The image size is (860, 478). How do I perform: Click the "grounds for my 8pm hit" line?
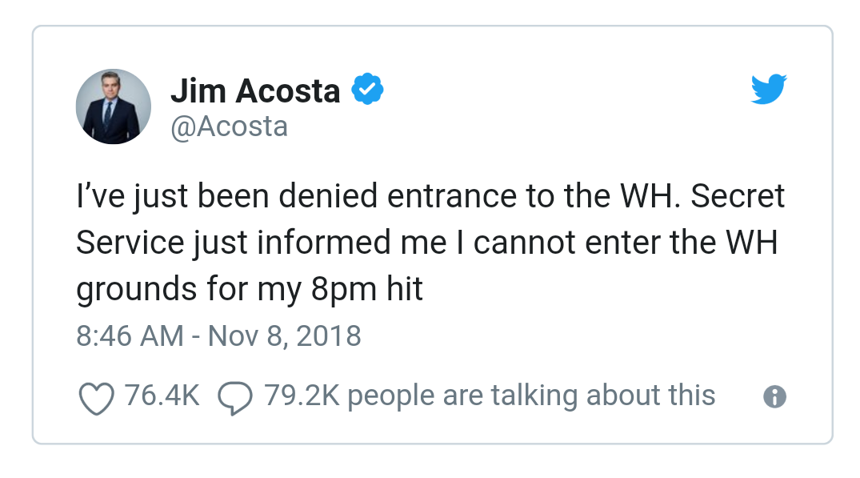coord(249,290)
